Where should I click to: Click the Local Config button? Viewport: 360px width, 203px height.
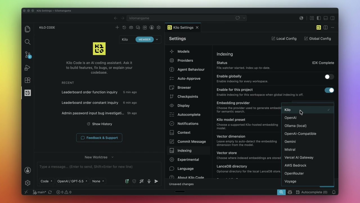click(284, 39)
